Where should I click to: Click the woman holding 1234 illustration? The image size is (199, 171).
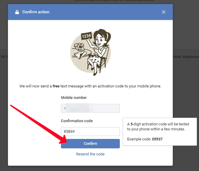(91, 52)
